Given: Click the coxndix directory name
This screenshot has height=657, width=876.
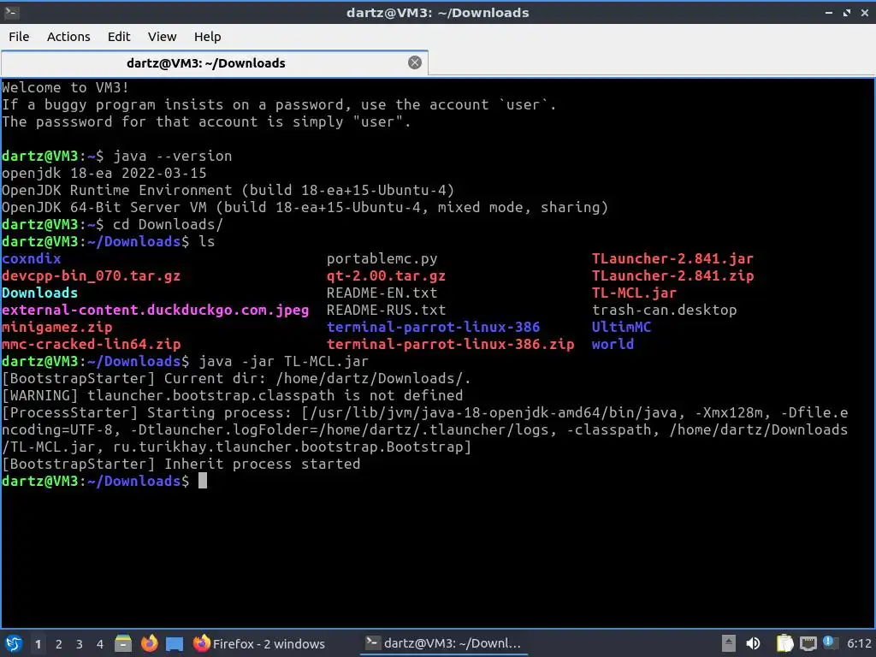Looking at the screenshot, I should click(32, 258).
